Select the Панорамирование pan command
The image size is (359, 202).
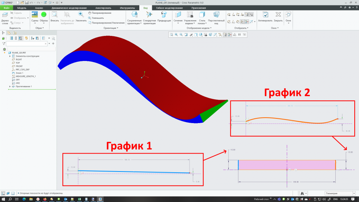(99, 13)
